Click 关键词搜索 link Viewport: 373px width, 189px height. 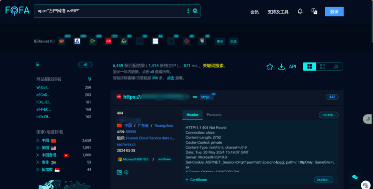click(213, 66)
